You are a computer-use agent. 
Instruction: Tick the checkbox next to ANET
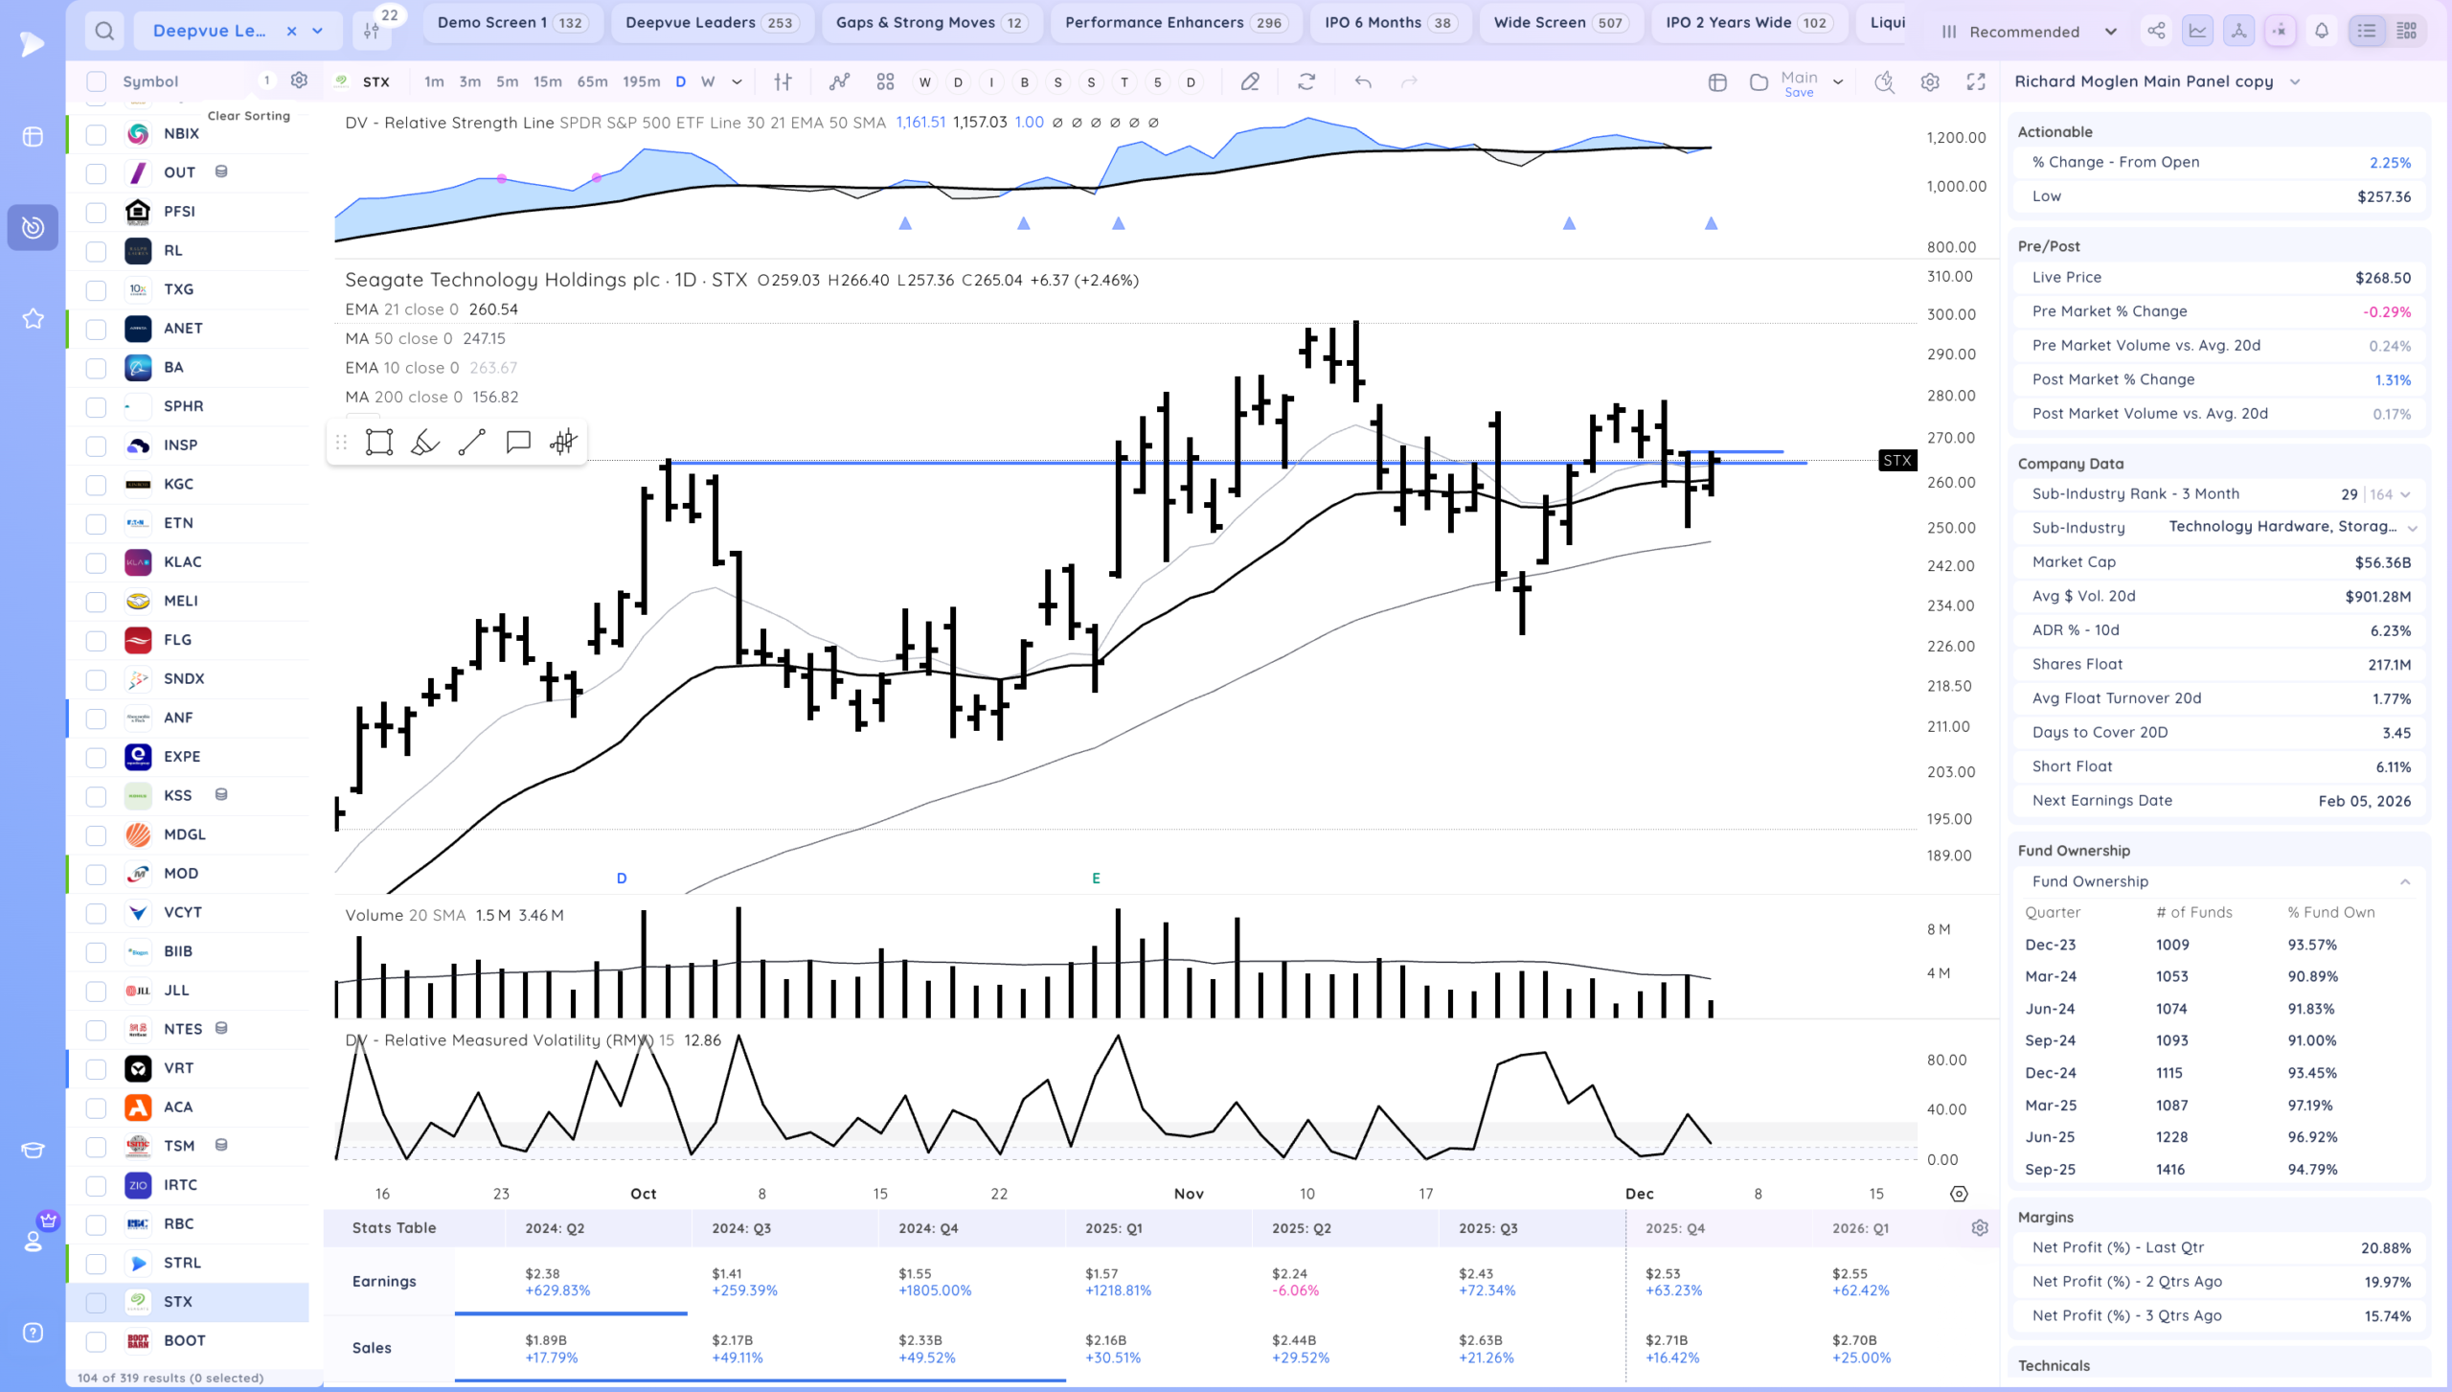tap(97, 329)
